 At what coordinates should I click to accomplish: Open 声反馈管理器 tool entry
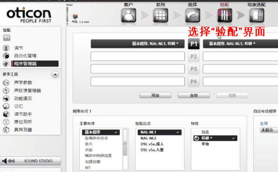coord(27,91)
